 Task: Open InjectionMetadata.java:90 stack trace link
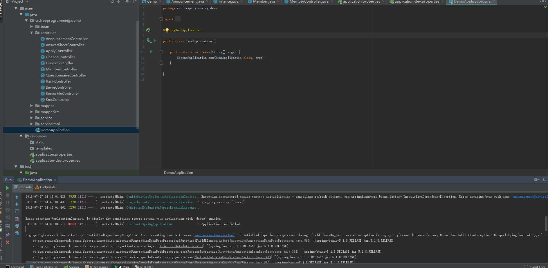coord(182,246)
